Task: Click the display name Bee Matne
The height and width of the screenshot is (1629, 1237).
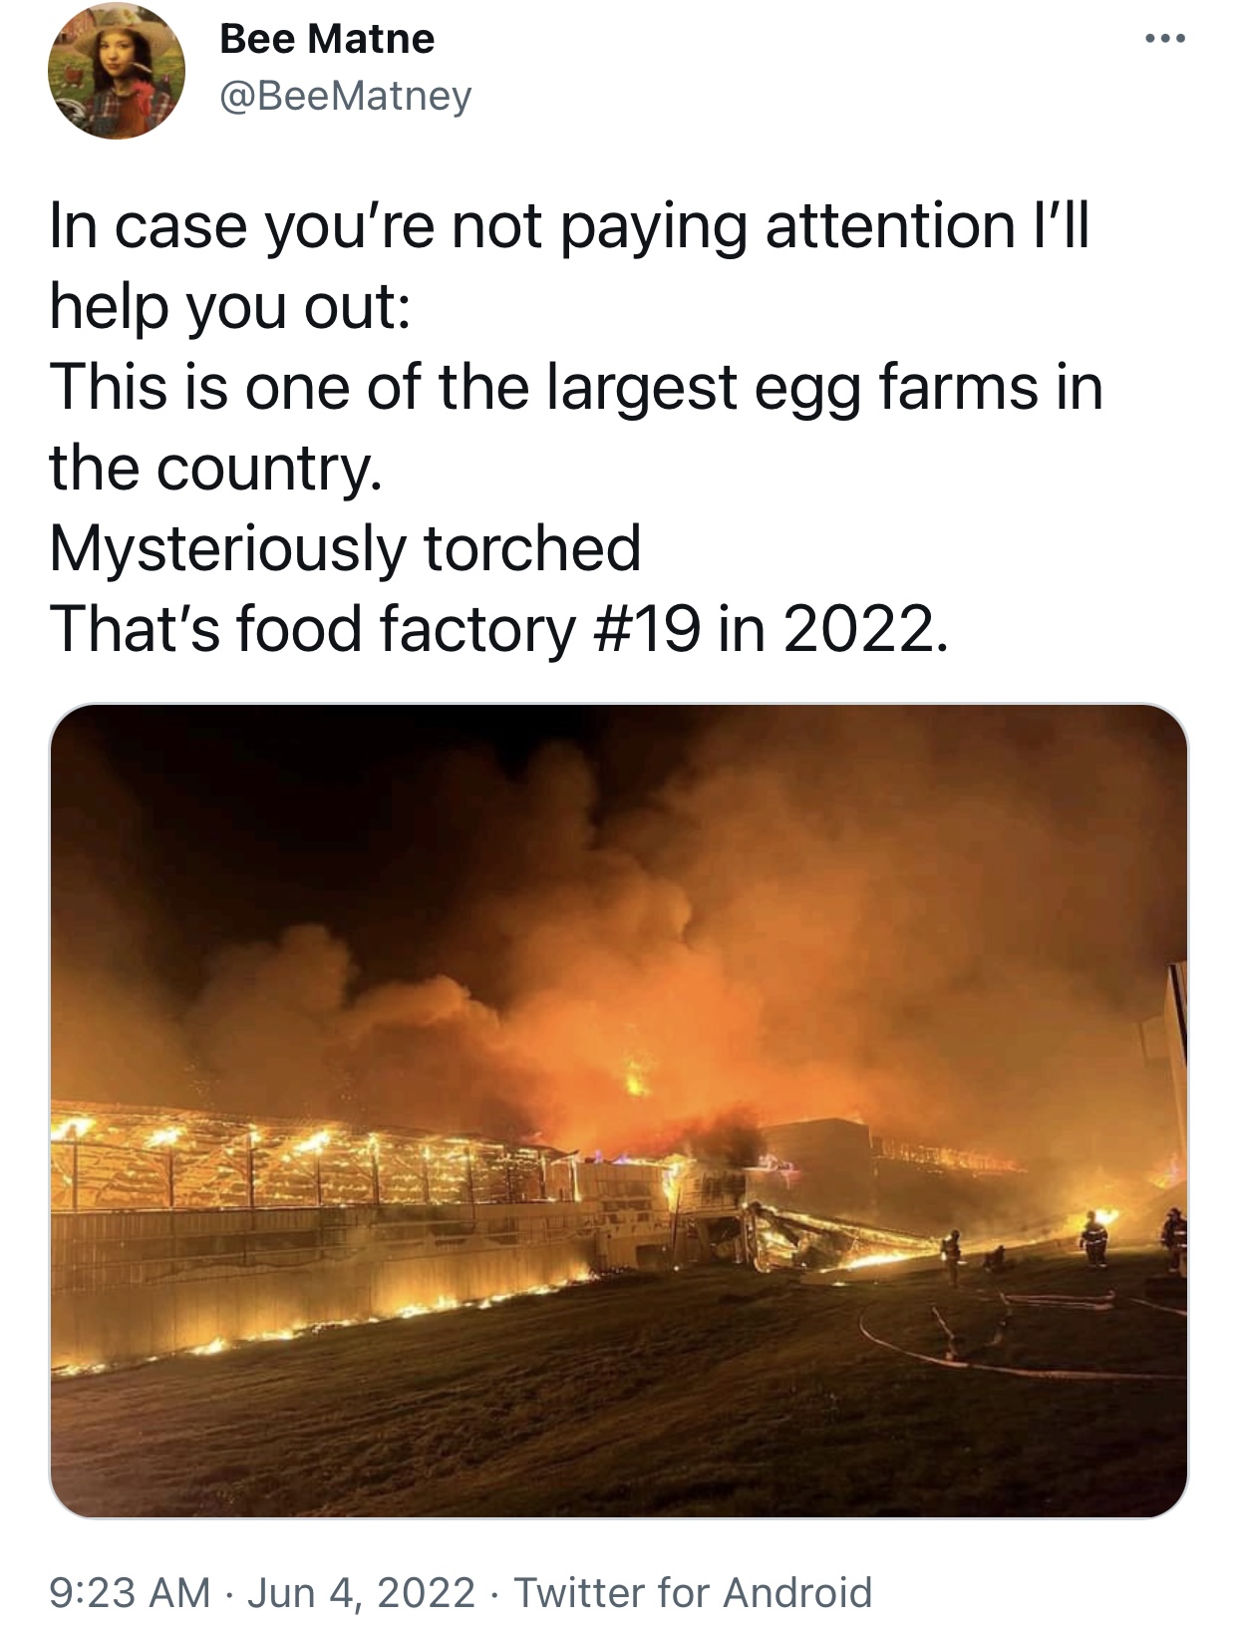Action: point(327,39)
